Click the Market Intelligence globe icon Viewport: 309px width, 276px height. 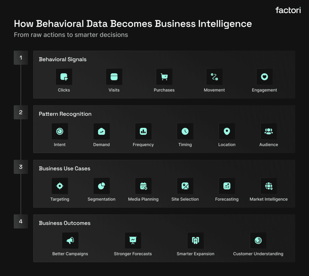pos(269,186)
